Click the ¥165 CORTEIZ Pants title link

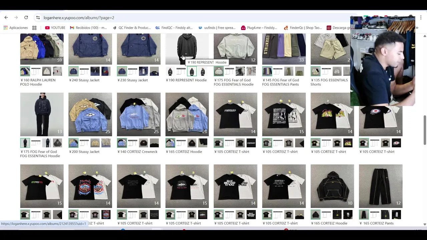click(x=376, y=223)
